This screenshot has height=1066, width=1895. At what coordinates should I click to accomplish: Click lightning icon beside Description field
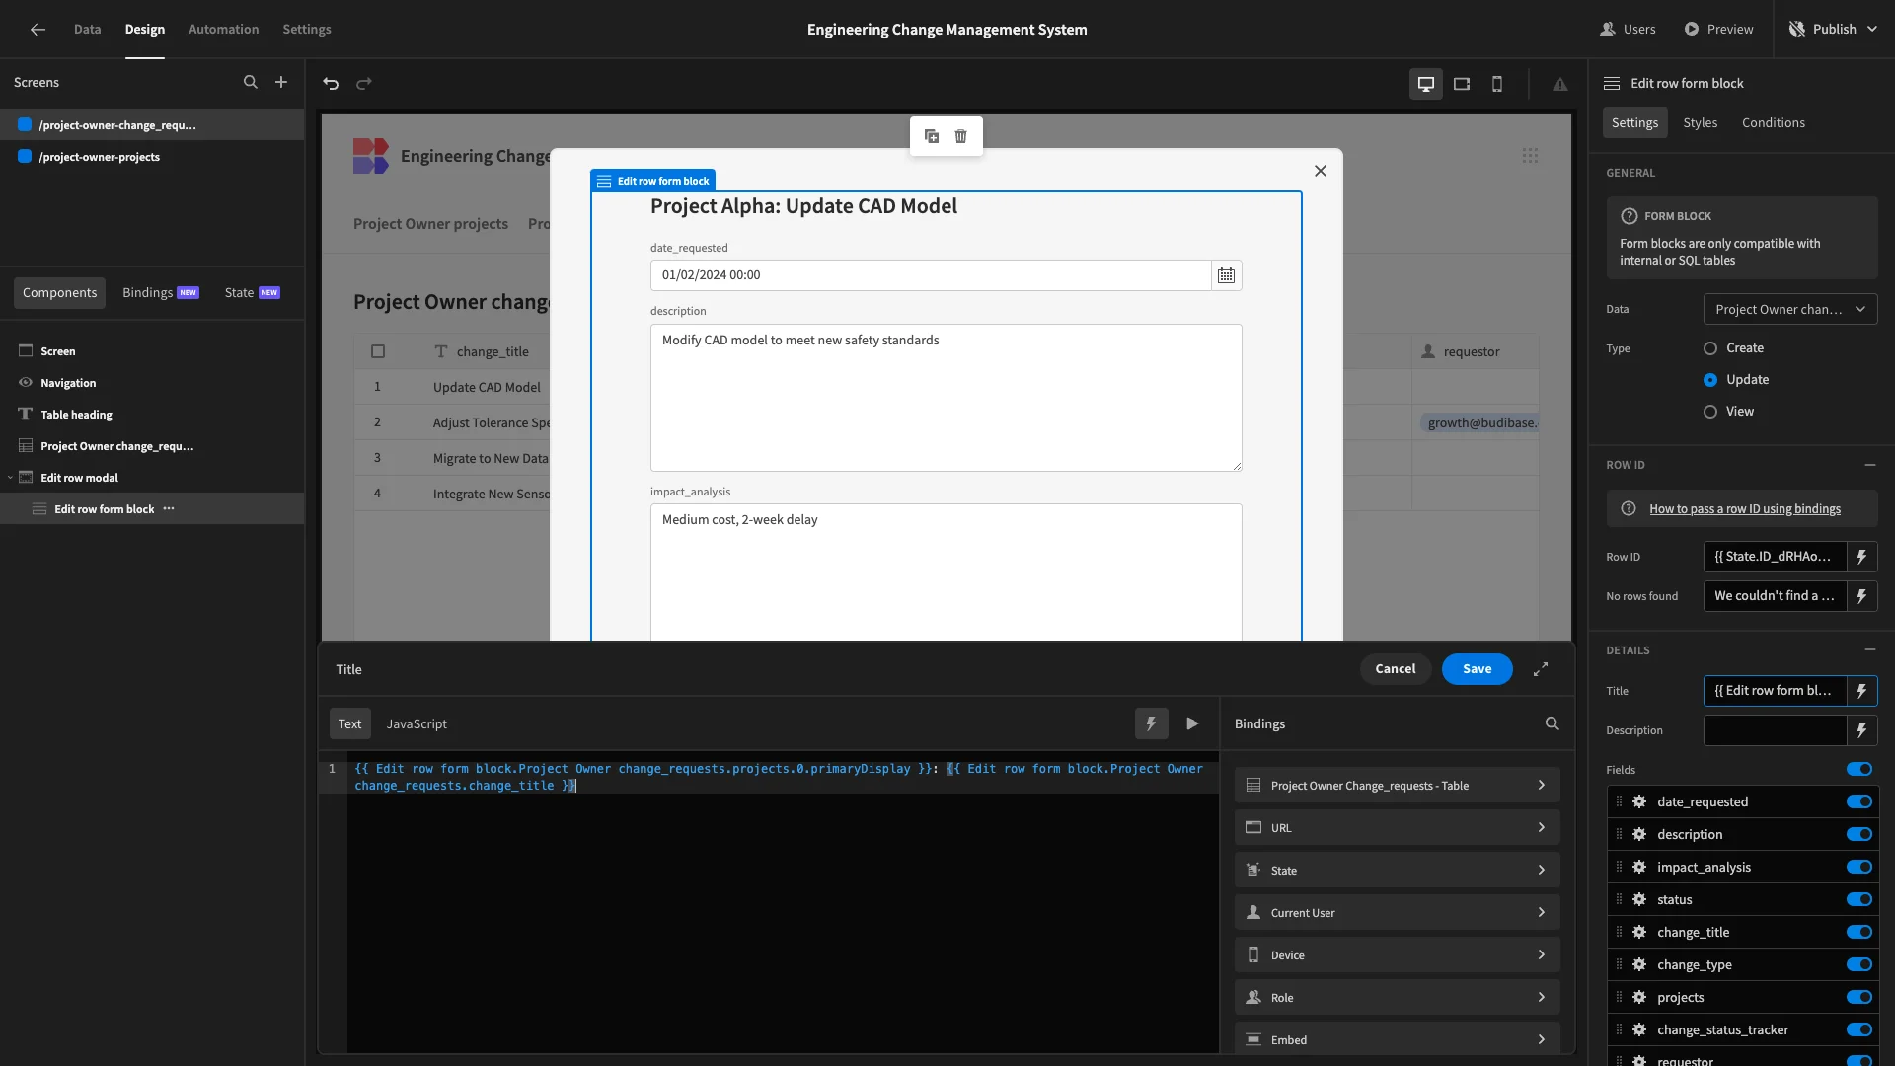(1862, 730)
